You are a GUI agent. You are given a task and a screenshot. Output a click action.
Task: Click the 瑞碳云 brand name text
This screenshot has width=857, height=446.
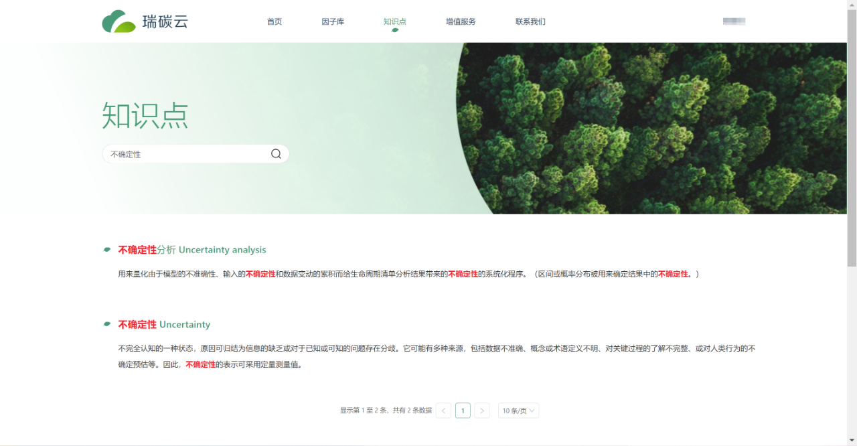165,21
